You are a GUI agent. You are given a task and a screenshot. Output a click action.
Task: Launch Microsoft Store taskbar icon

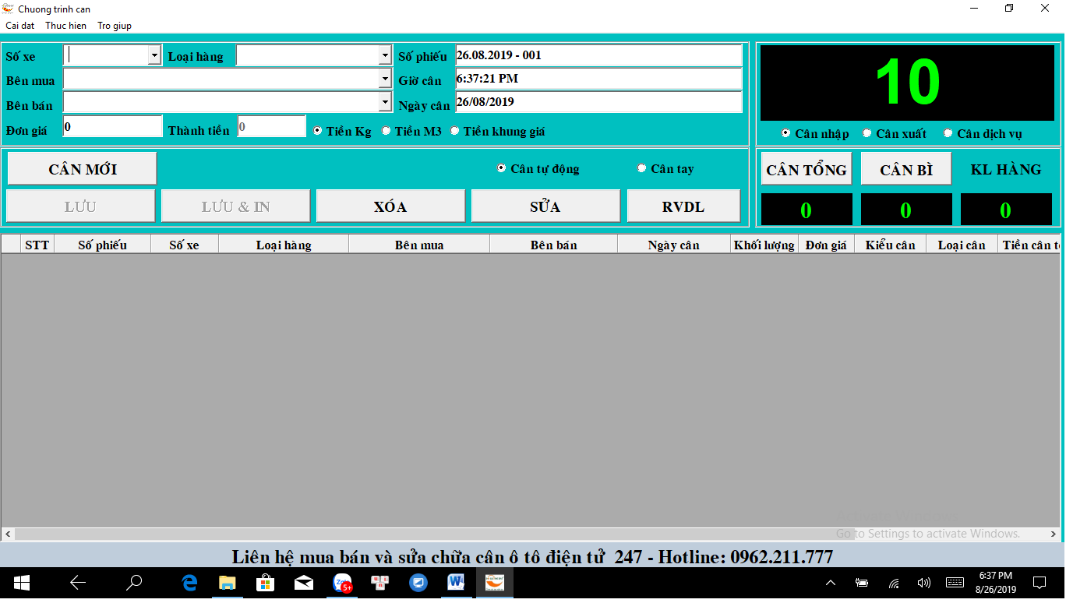tap(266, 583)
